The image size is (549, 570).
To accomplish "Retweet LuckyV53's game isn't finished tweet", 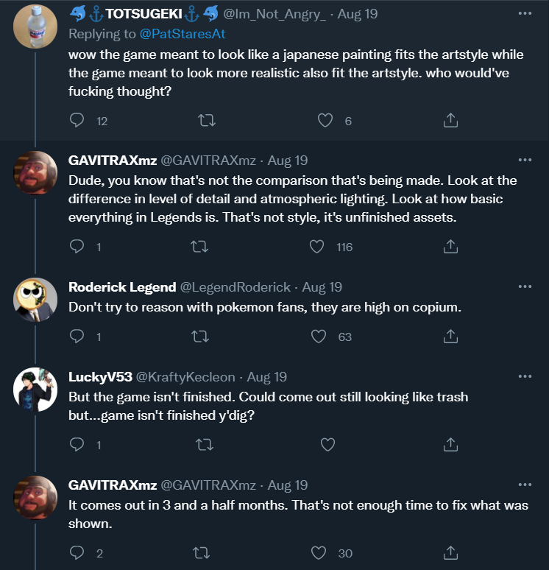I will 205,444.
